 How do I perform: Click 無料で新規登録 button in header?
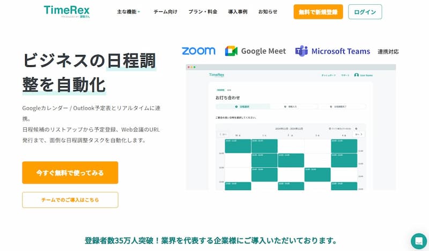pyautogui.click(x=318, y=12)
